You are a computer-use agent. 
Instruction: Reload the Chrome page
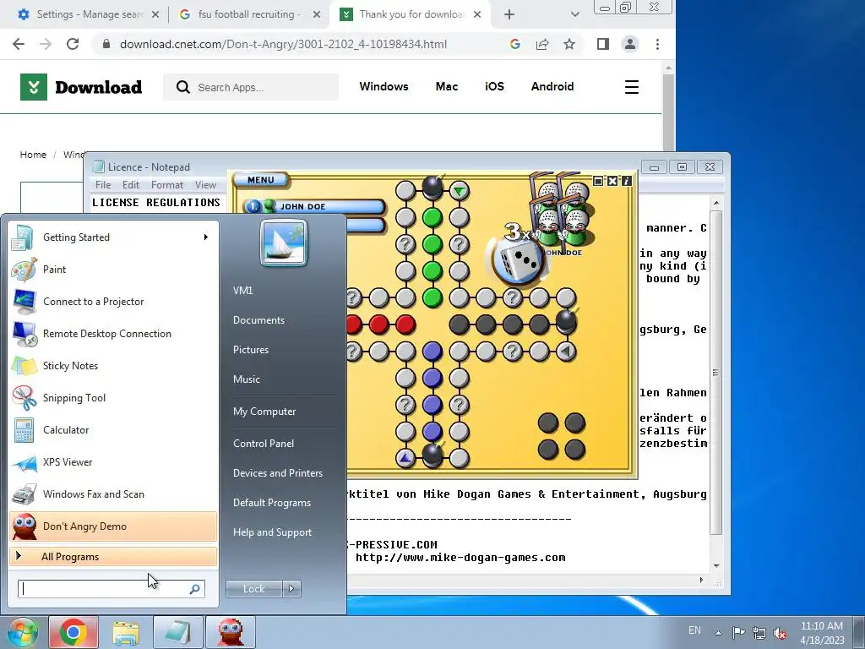tap(73, 44)
